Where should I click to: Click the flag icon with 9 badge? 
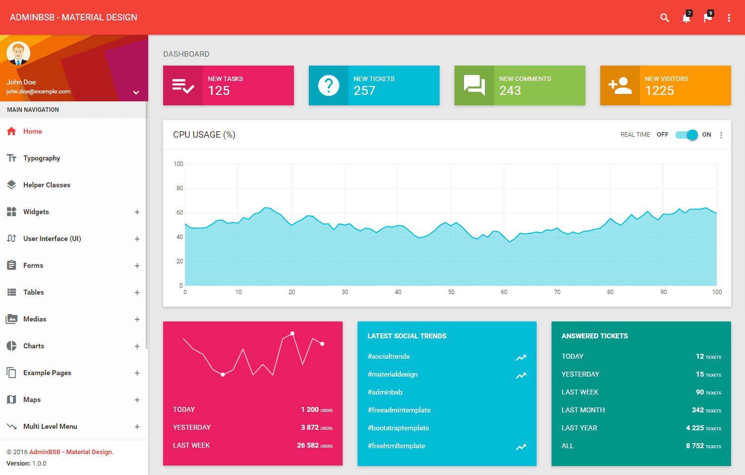pyautogui.click(x=708, y=18)
